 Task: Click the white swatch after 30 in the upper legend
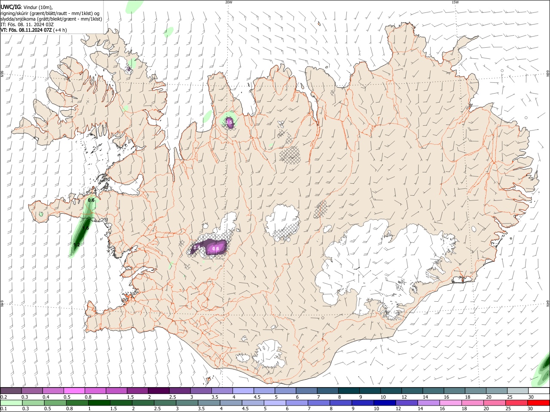coord(539,391)
